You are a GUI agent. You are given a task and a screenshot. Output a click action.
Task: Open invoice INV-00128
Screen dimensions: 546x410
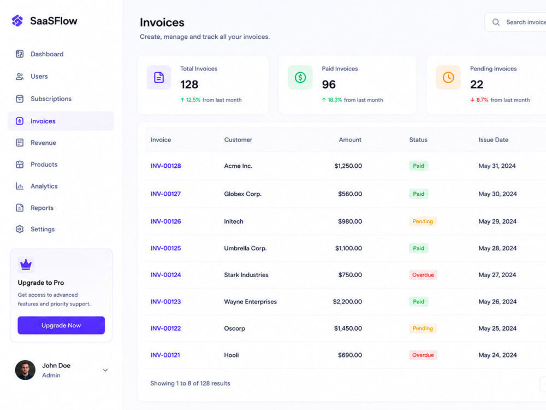(166, 166)
